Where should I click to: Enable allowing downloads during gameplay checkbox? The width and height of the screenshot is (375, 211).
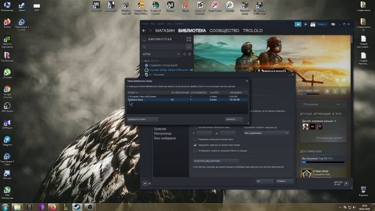coord(195,139)
